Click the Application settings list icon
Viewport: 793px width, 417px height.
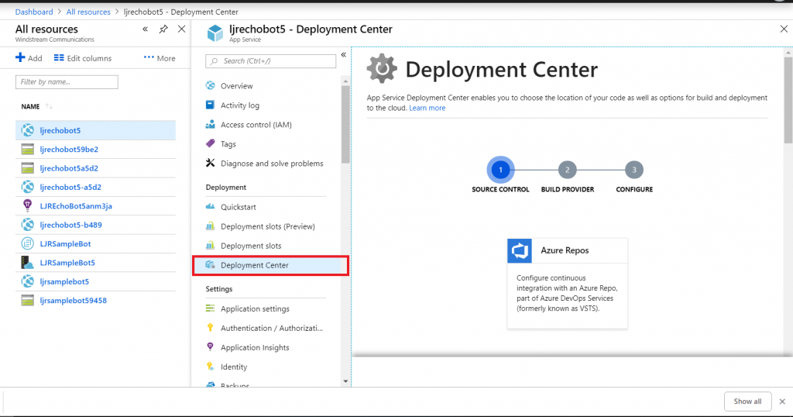pos(211,308)
